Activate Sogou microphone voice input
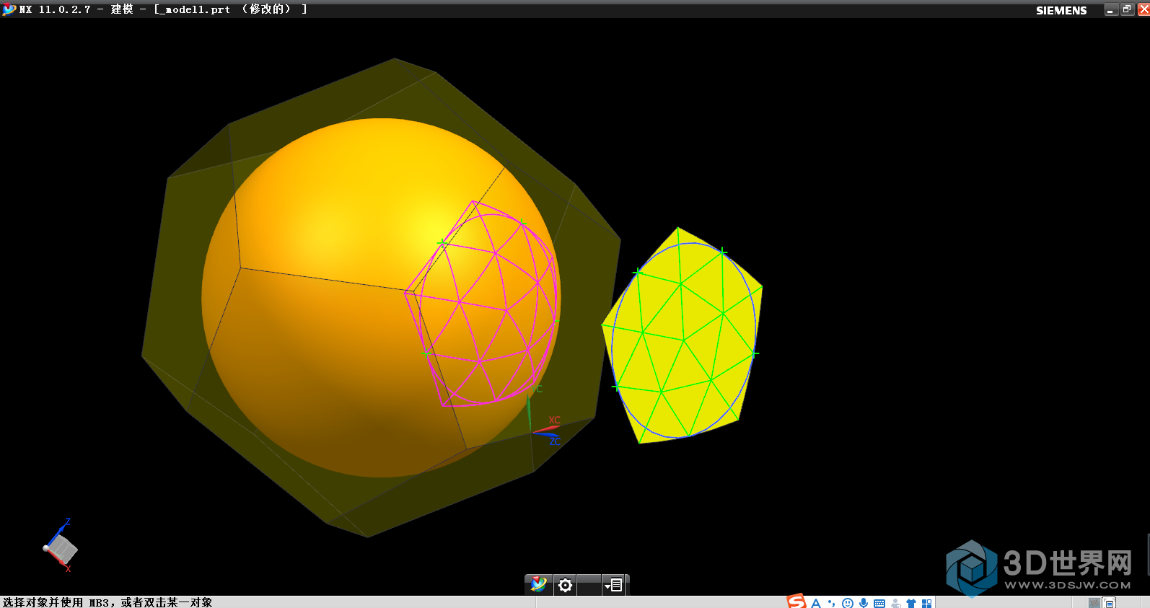 864,603
